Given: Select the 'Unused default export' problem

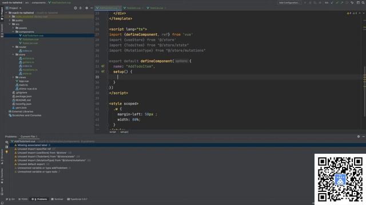Looking at the screenshot, I should tap(31, 164).
